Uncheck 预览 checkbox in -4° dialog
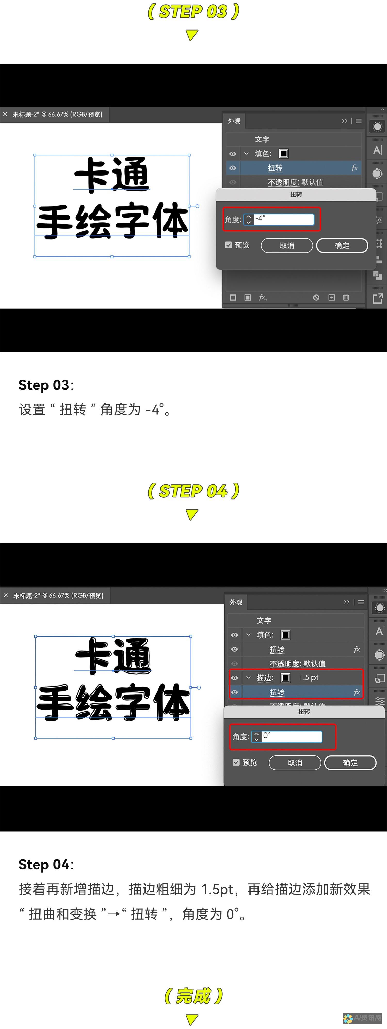Viewport: 387px width, 1029px height. point(228,245)
